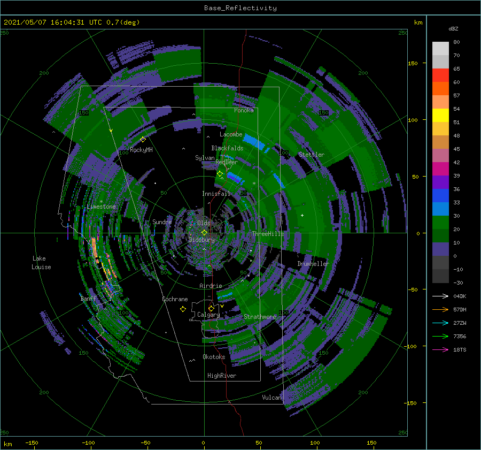This screenshot has height=450, width=481.
Task: Click the cyan 27ZW arrow legend icon
Action: 440,323
